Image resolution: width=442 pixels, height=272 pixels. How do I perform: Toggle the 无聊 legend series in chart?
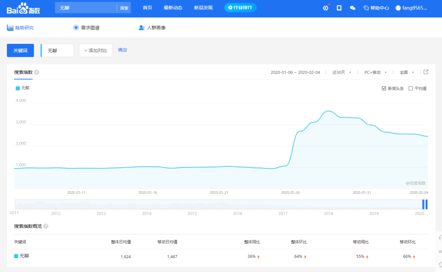[x=23, y=88]
